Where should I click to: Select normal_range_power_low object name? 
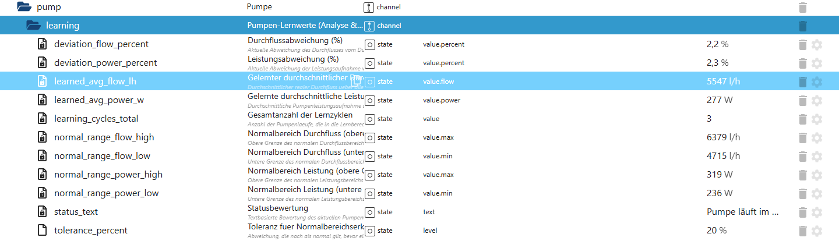(x=107, y=193)
